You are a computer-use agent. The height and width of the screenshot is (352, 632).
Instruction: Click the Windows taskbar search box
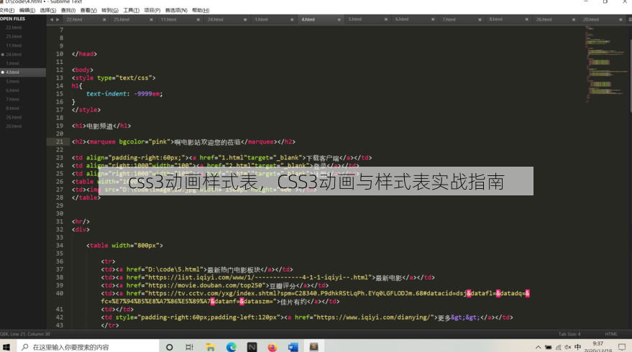[x=88, y=347]
